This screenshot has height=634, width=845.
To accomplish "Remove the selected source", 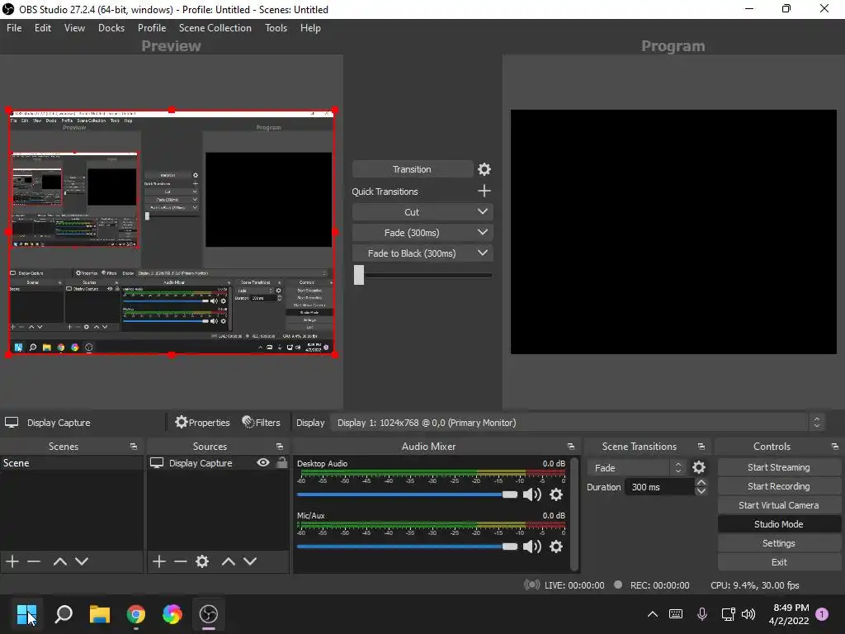I will click(181, 561).
